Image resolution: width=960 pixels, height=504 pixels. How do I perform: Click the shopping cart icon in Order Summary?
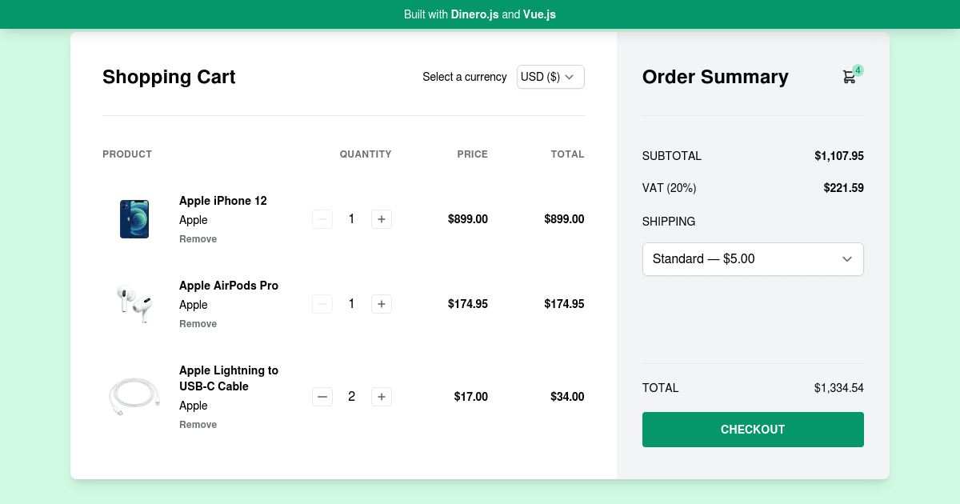point(849,77)
